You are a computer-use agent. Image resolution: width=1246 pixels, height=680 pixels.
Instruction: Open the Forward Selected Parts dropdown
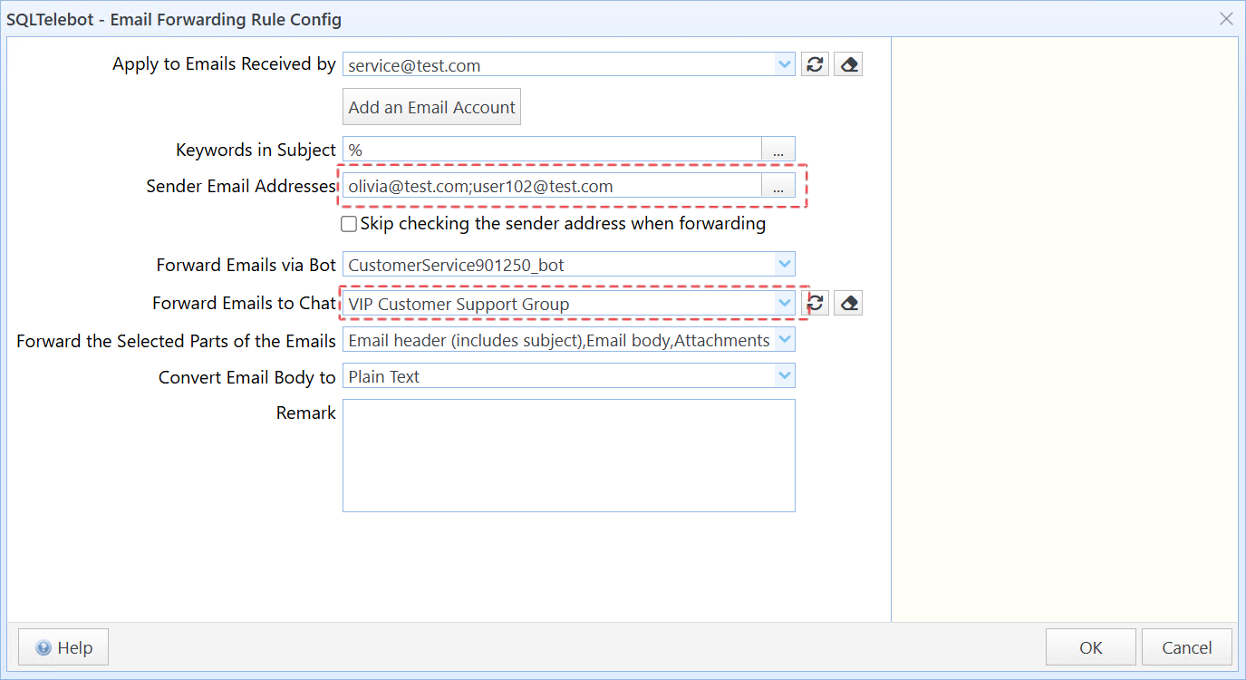[785, 340]
